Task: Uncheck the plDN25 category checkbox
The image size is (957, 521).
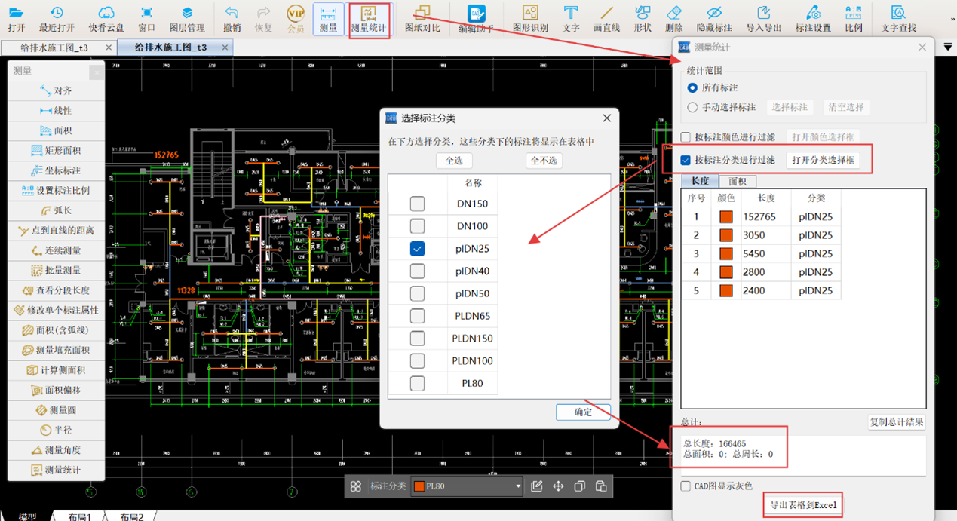Action: coord(417,249)
